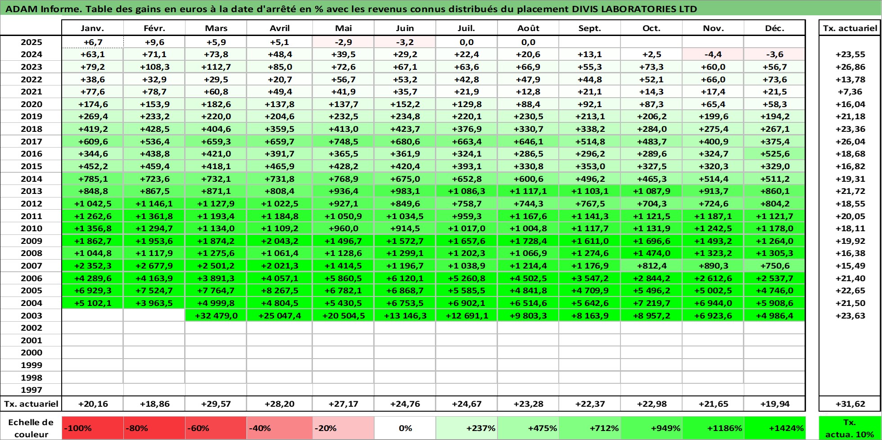The height and width of the screenshot is (440, 882).
Task: Select the 'Mars' column header
Action: (216, 28)
